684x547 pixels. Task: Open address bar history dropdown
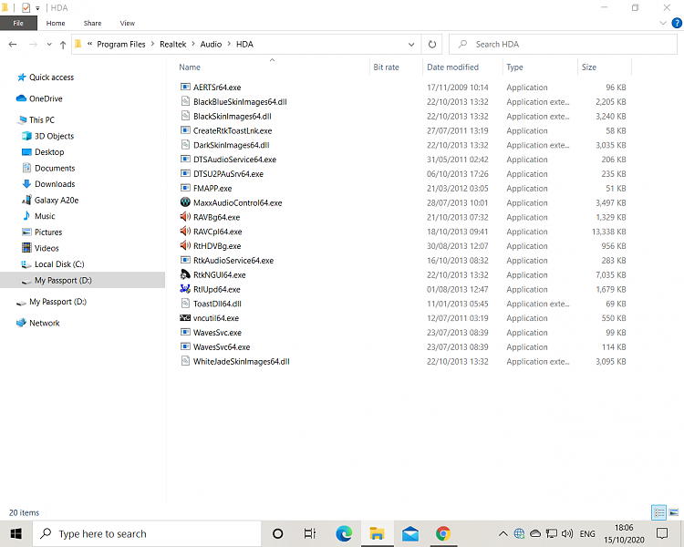[x=411, y=44]
